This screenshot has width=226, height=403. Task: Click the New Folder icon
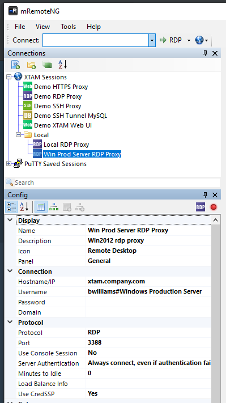(x=31, y=65)
